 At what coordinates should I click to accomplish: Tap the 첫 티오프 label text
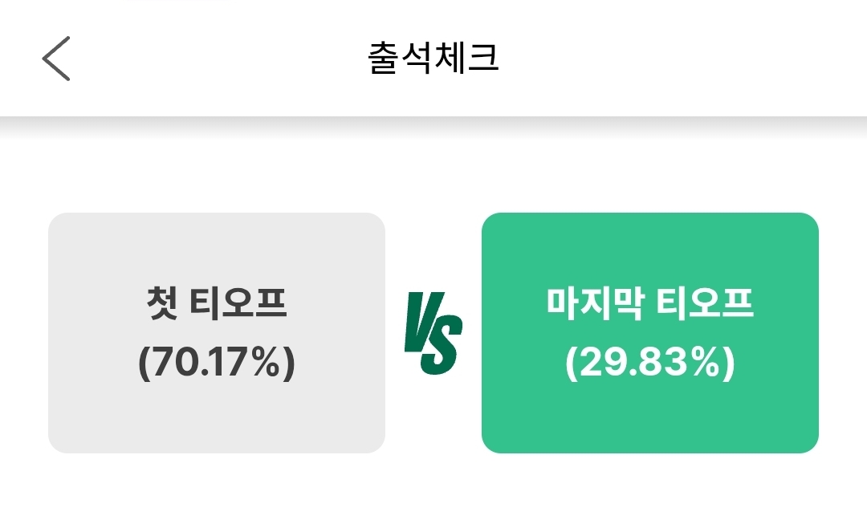pos(217,303)
